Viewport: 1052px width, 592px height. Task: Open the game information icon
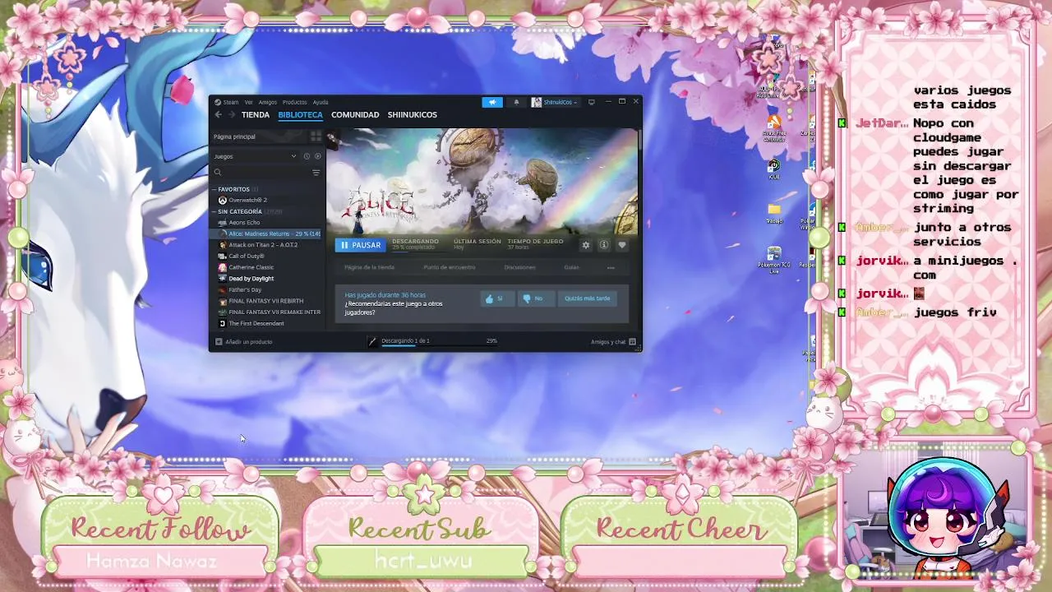pos(603,245)
